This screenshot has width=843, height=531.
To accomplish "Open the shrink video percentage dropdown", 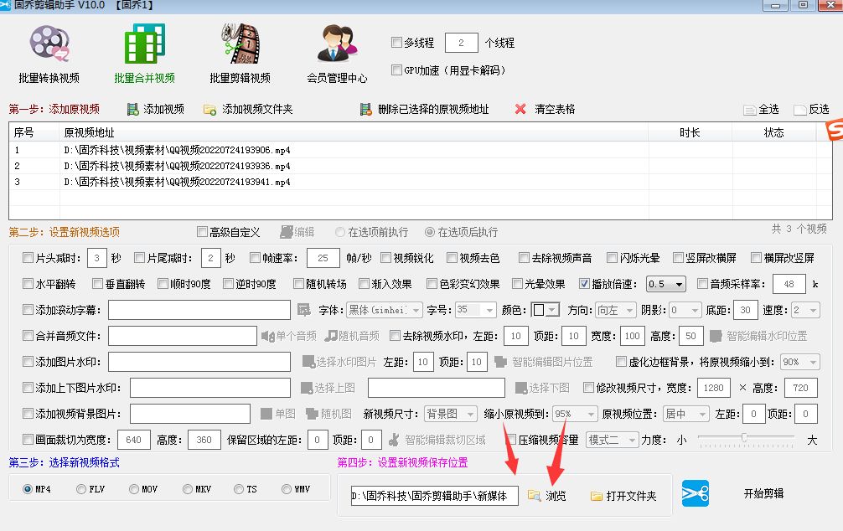I will pyautogui.click(x=574, y=413).
